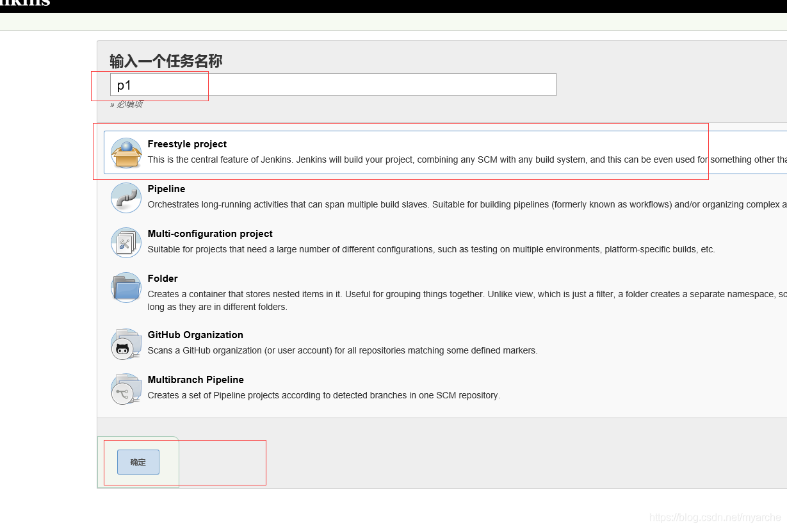The image size is (787, 529).
Task: Select the Multi-configuration project title
Action: pyautogui.click(x=210, y=234)
